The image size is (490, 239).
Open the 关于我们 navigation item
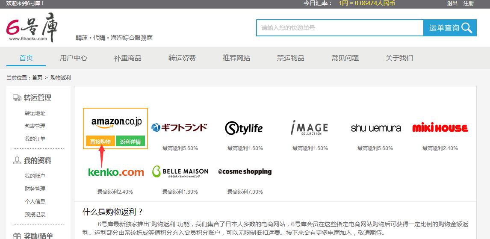pyautogui.click(x=399, y=58)
